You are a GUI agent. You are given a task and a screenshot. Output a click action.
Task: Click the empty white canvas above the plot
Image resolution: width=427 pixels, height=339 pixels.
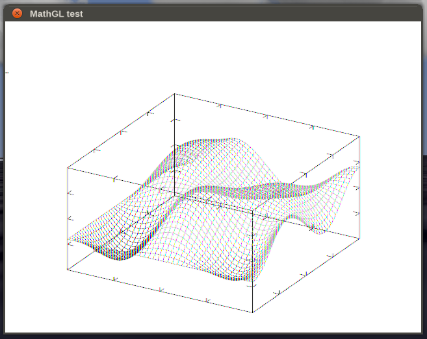(214, 52)
